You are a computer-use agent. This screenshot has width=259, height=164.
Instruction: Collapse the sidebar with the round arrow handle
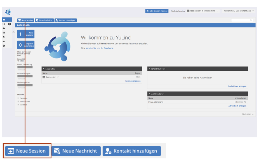(x=13, y=32)
